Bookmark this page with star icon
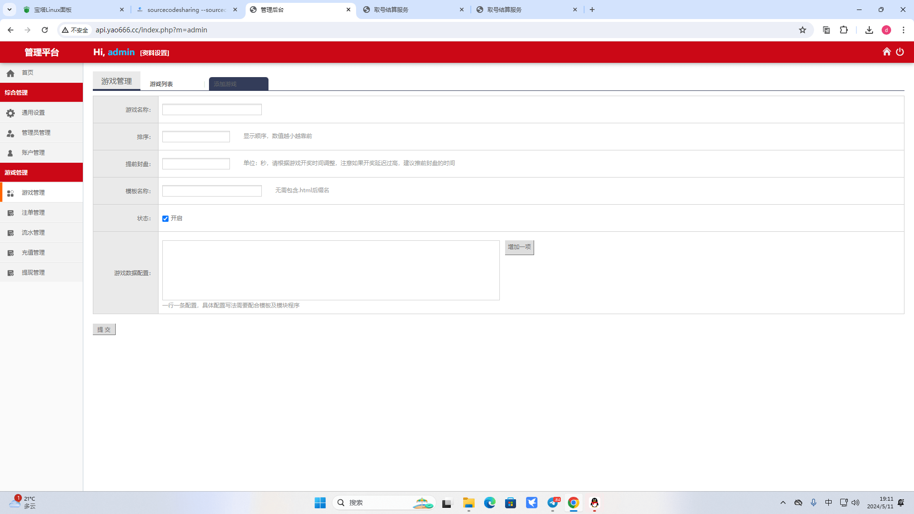914x514 pixels. (x=803, y=30)
